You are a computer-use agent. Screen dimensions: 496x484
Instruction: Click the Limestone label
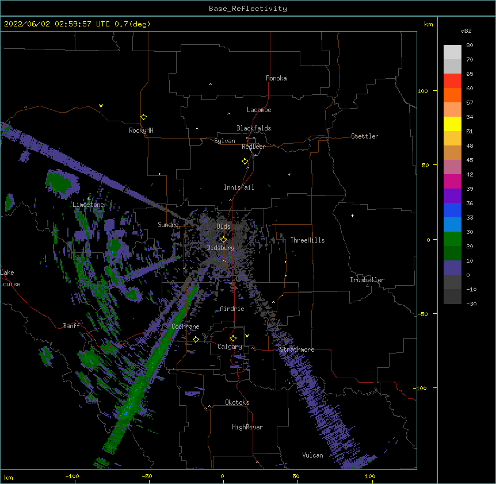[88, 205]
